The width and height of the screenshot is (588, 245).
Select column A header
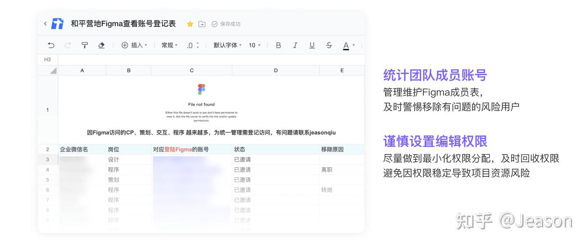pos(82,71)
